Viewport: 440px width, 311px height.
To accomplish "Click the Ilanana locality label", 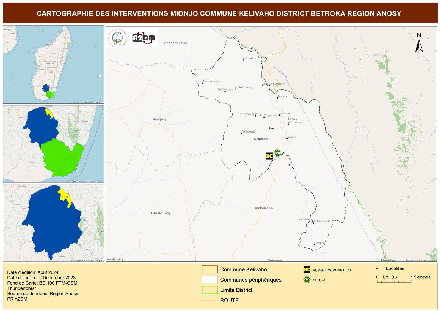I will tap(291, 137).
